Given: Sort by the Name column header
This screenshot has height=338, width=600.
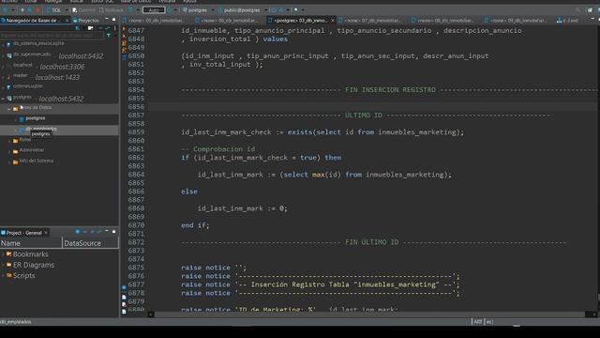Looking at the screenshot, I should click(31, 243).
